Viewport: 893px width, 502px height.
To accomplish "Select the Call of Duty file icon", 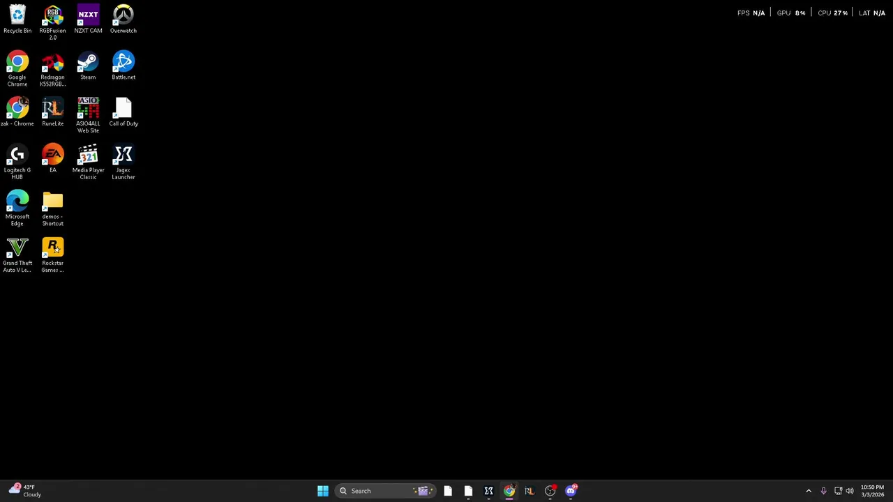I will [123, 112].
